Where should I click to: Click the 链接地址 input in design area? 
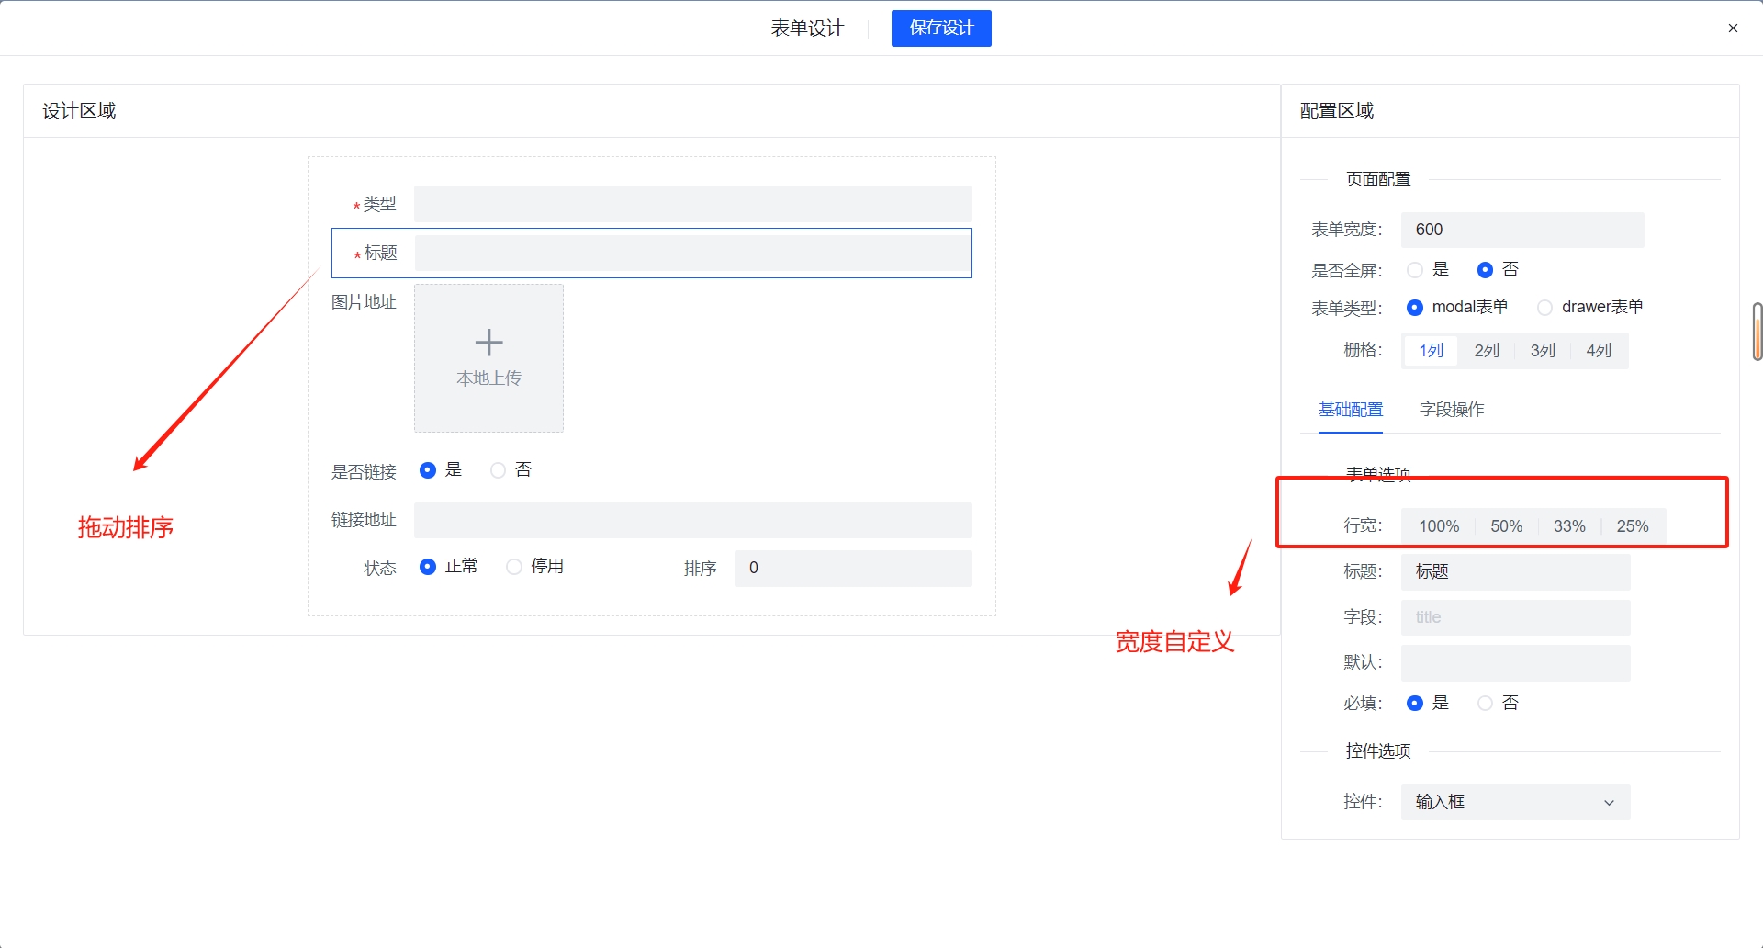(692, 520)
